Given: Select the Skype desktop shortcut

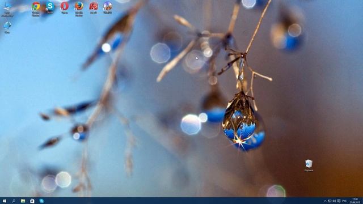Looking at the screenshot, I should [x=50, y=7].
